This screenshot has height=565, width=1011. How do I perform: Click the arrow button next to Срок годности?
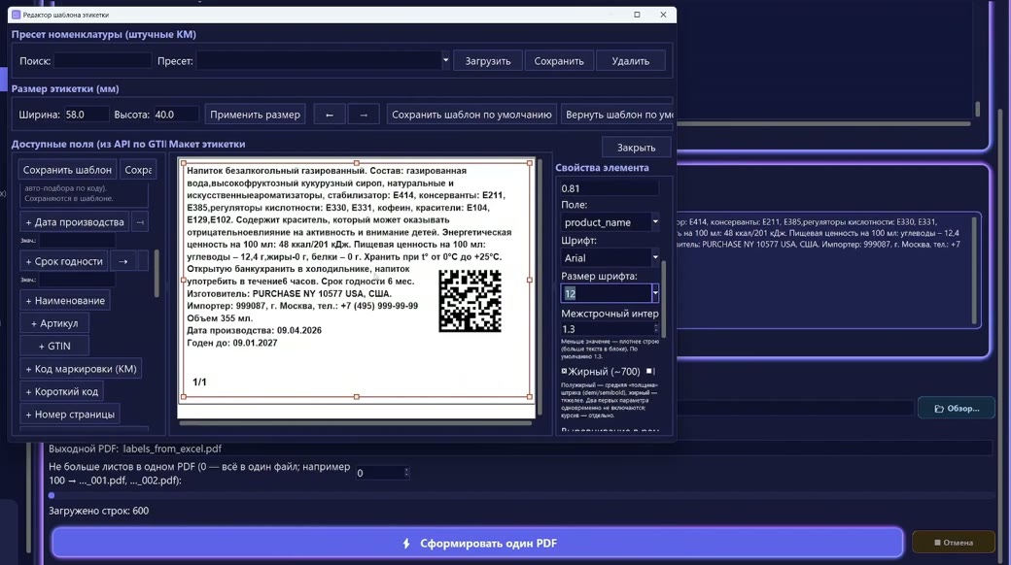(123, 261)
